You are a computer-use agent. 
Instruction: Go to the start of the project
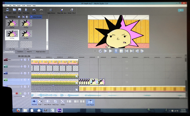(x=126, y=51)
